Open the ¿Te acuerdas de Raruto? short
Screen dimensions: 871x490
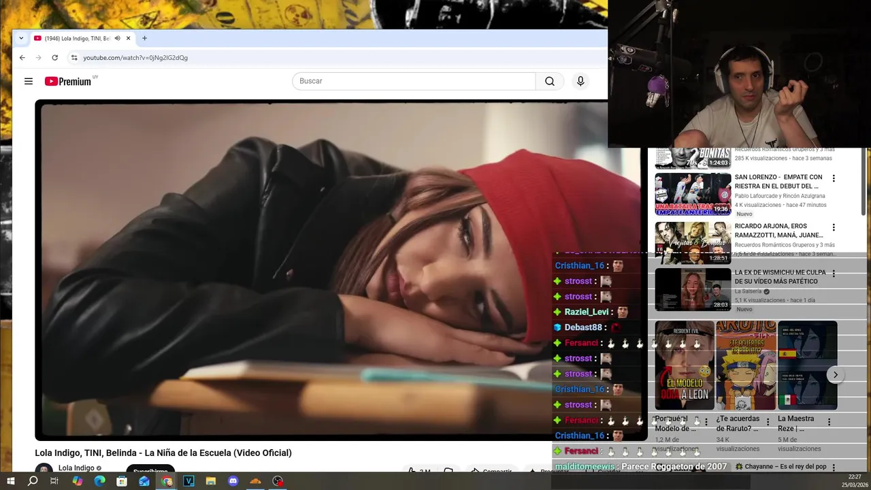pyautogui.click(x=746, y=365)
